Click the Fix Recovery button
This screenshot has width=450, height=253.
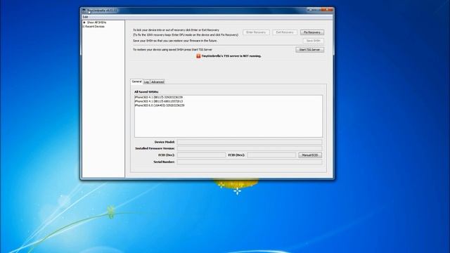point(312,32)
